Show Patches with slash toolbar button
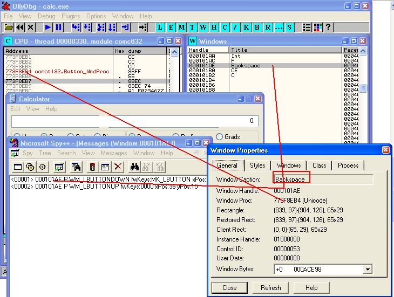This screenshot has height=297, width=394. (x=235, y=27)
